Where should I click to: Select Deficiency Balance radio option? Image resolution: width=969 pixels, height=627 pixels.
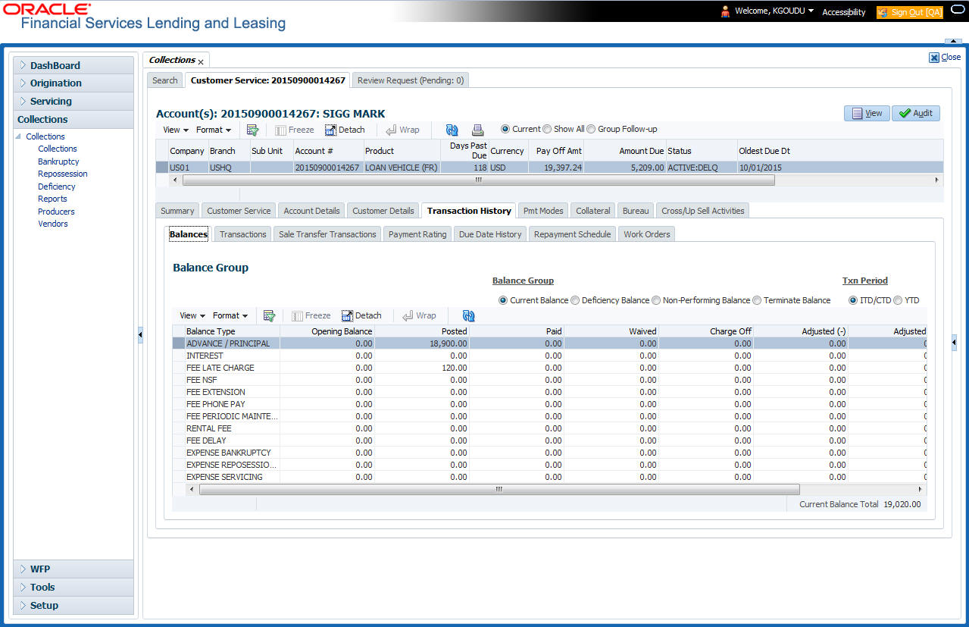[576, 300]
